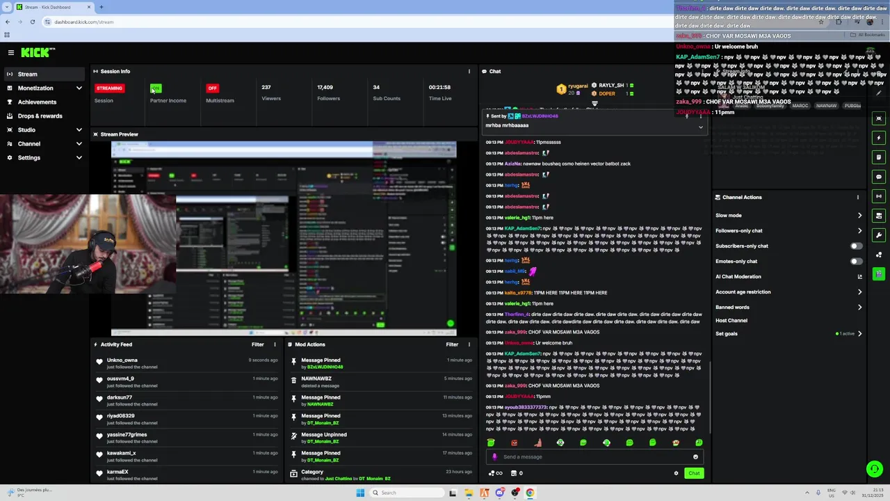This screenshot has width=890, height=501.
Task: Open Banned words chevron
Action: [x=859, y=308]
